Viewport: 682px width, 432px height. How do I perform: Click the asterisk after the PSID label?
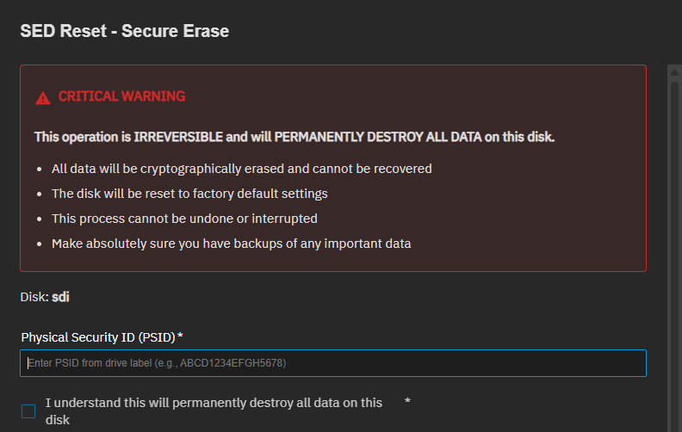pyautogui.click(x=180, y=336)
